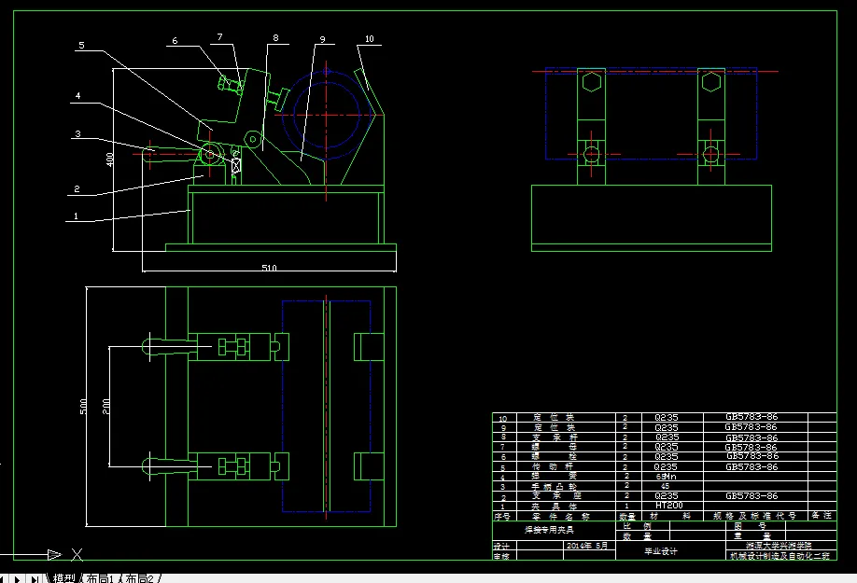This screenshot has height=583, width=857.
Task: Open the 布局1 layout tab
Action: coord(100,578)
